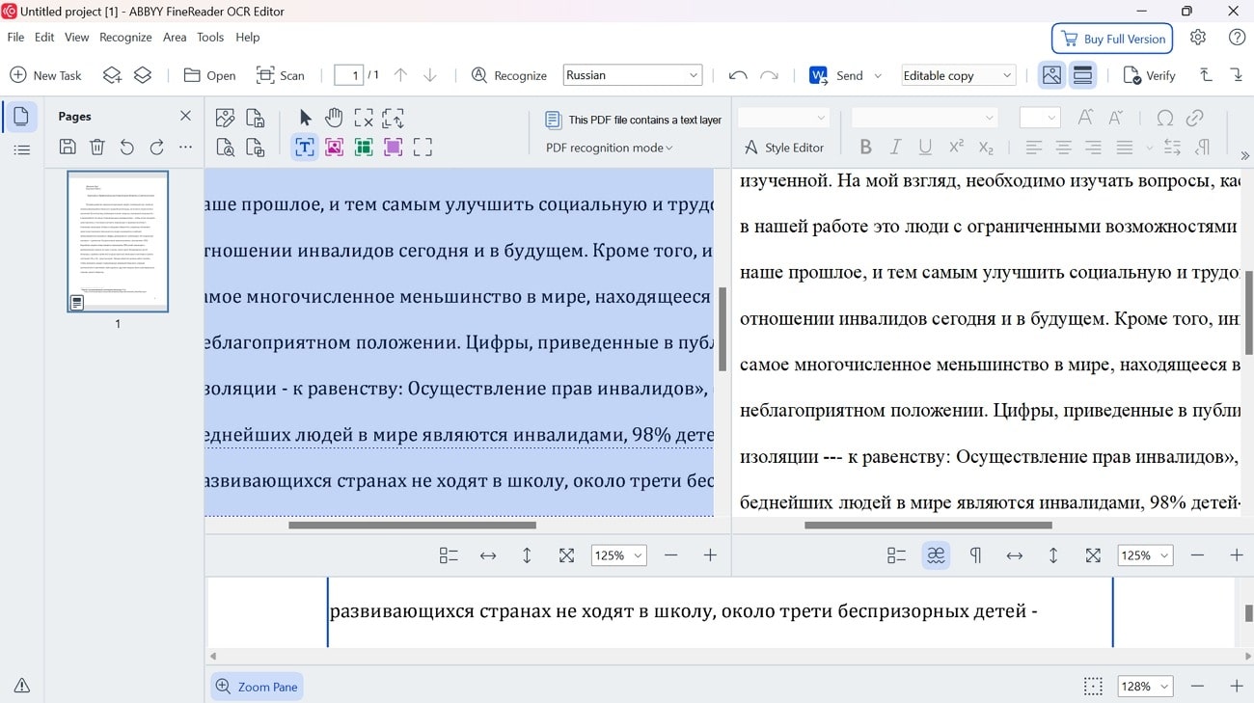Switch sidebar to list details view
Screen dimensions: 1254x703
coord(21,150)
